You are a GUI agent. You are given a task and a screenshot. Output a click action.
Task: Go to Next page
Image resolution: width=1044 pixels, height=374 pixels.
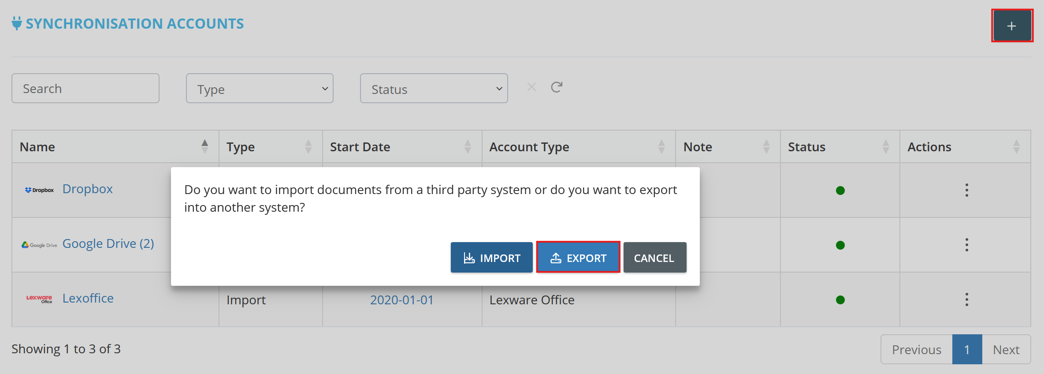(1006, 349)
